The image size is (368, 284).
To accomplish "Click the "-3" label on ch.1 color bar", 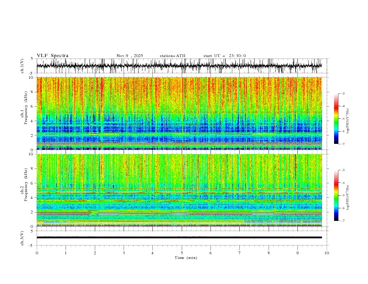I will (343, 93).
